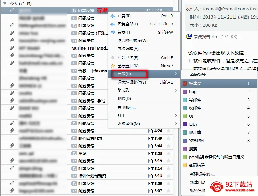The height and width of the screenshot is (196, 258).
Task: Expand the 移动到... submenu arrow
Action: click(x=176, y=90)
